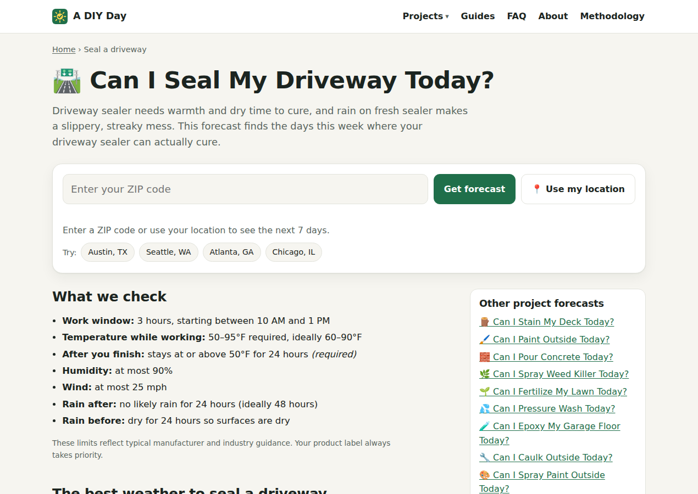Follow the Home breadcrumb link
Viewport: 698px width, 494px height.
(x=64, y=49)
